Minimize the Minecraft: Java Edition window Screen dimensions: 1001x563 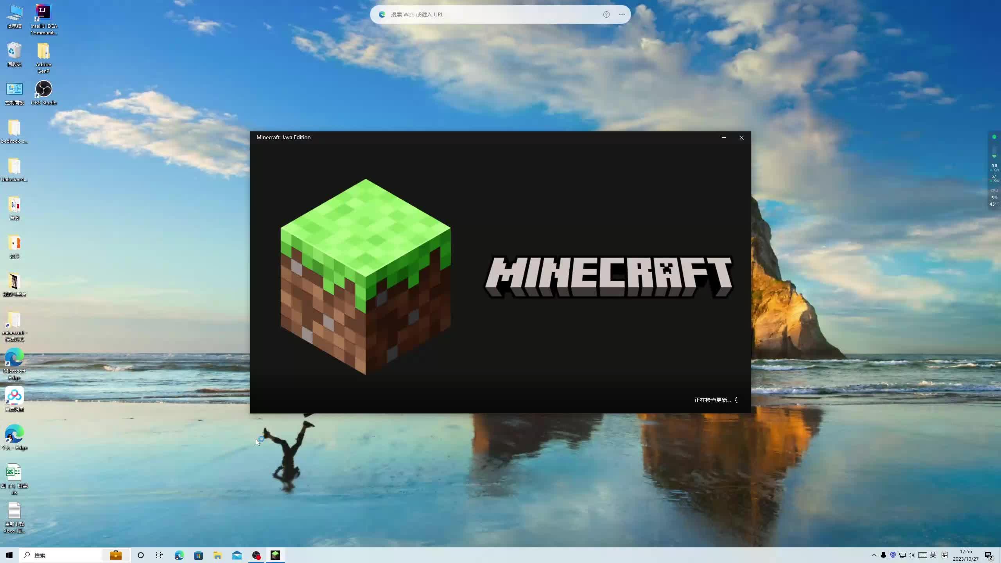pos(724,137)
